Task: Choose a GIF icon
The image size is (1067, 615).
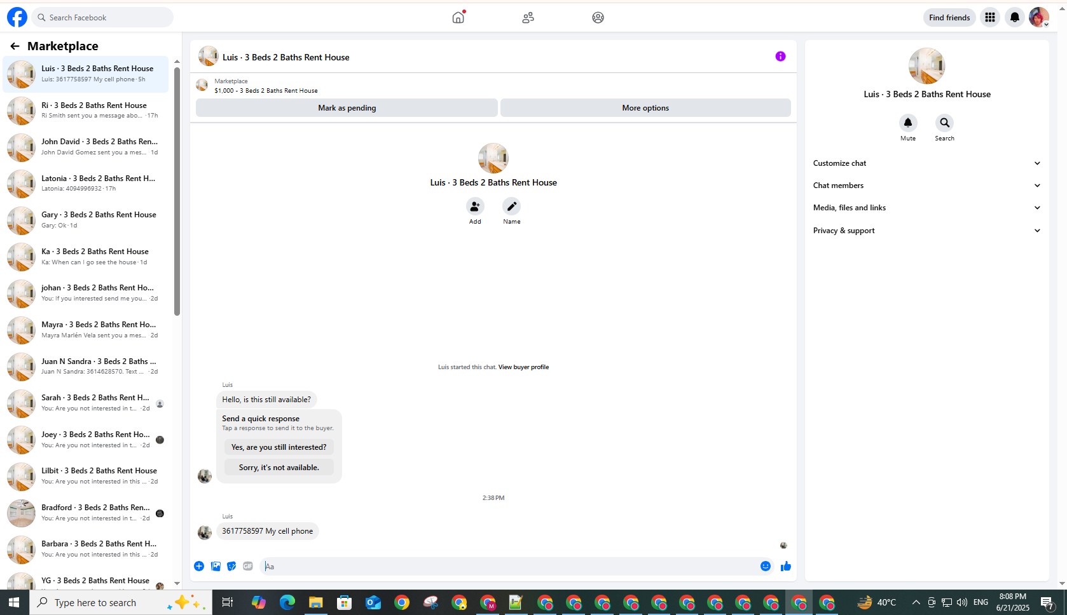Action: tap(248, 566)
